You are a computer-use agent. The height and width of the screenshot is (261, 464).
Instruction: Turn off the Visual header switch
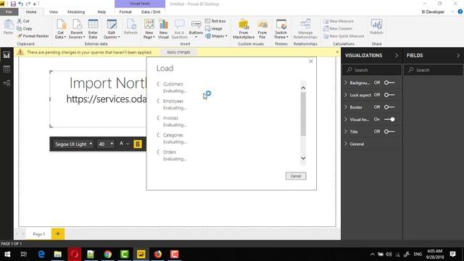point(389,119)
